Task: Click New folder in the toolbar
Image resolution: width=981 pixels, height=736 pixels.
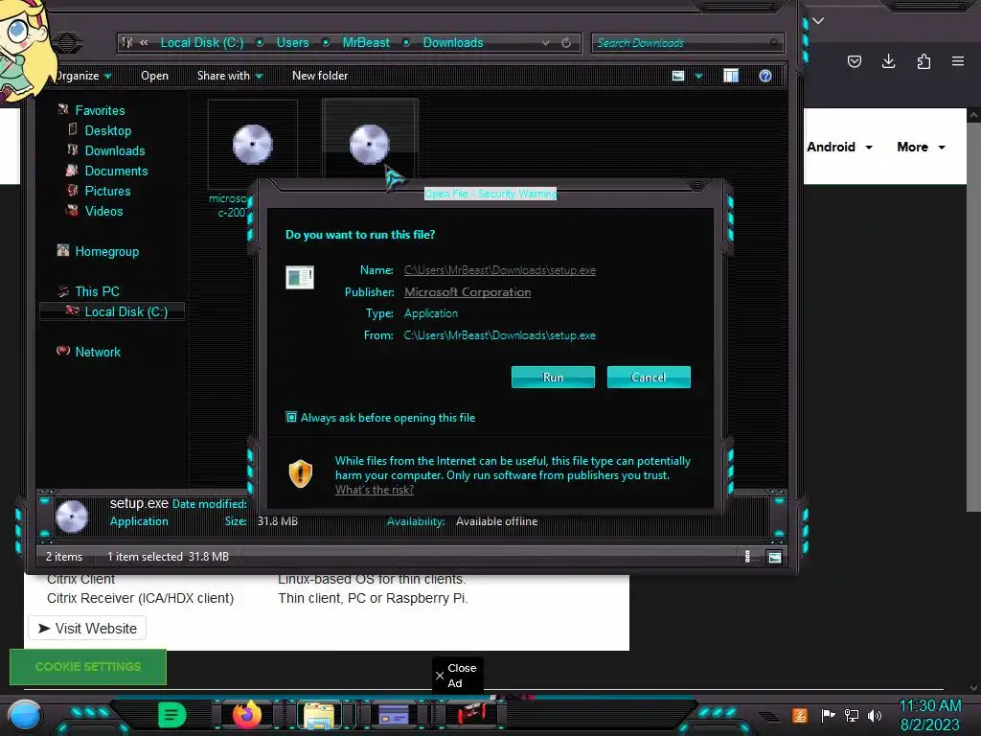Action: [320, 76]
